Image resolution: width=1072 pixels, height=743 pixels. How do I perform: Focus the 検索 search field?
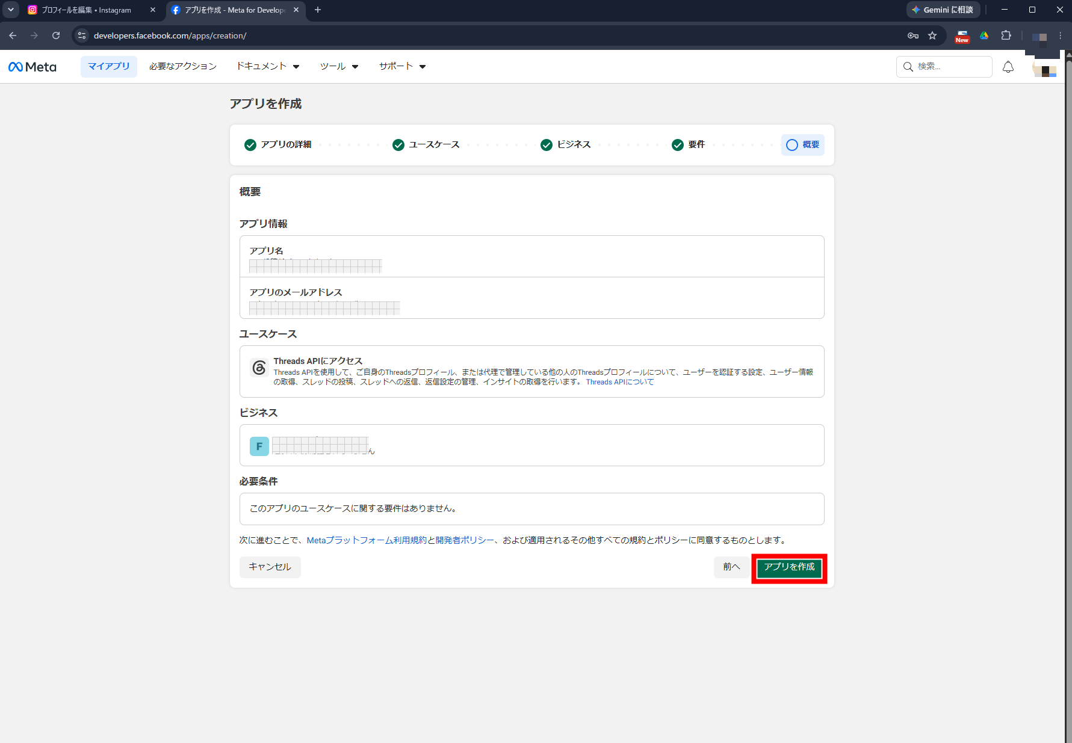(944, 67)
